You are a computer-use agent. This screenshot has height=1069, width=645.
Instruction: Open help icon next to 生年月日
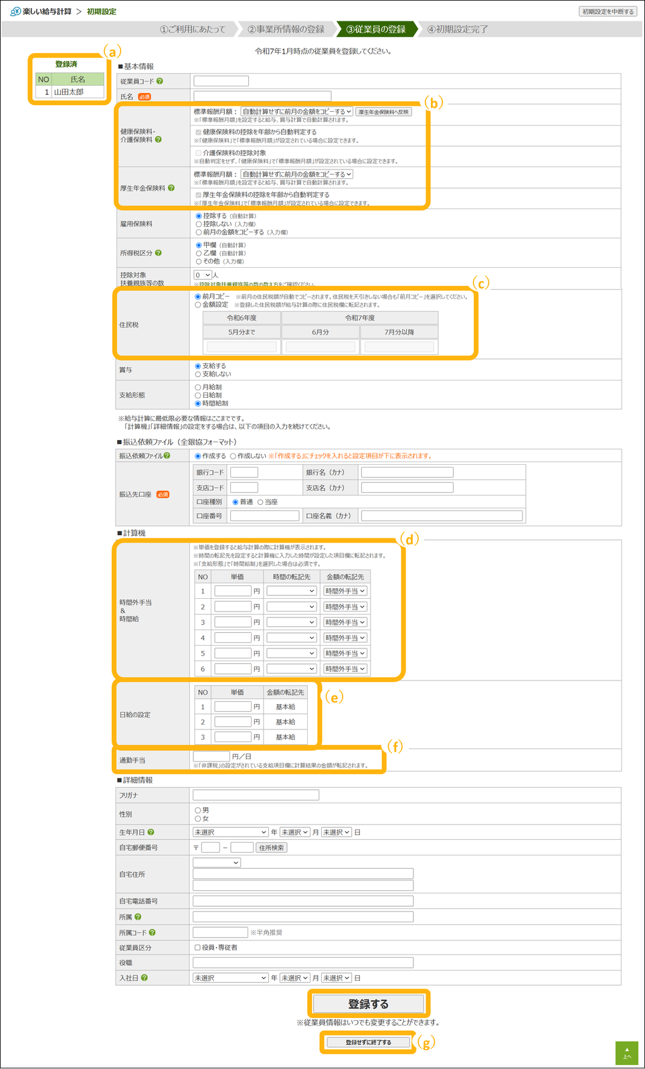[151, 832]
